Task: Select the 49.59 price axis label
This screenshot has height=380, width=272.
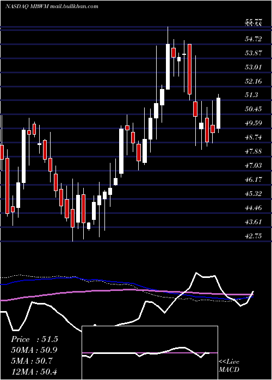Action: [254, 123]
